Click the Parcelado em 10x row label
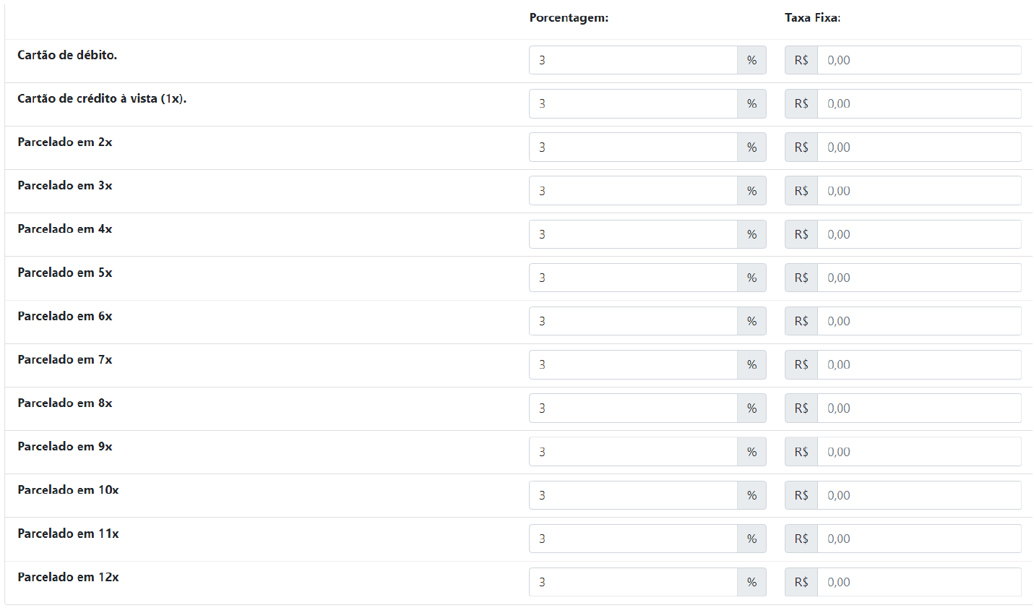 click(68, 489)
